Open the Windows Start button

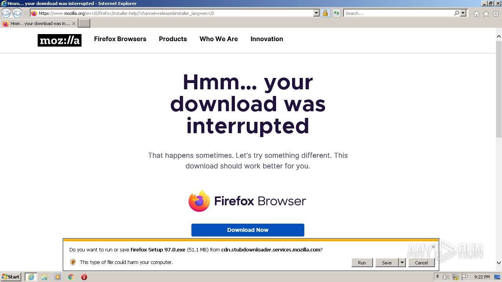click(x=11, y=277)
